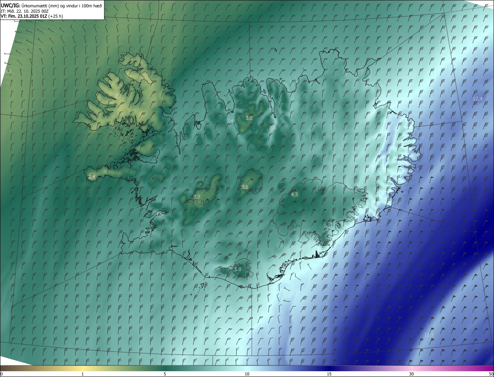
Task: Click the 12.4 value label over the sea
Action: 477,99
